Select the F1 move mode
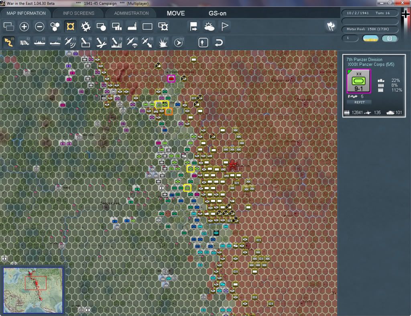 pyautogui.click(x=9, y=42)
